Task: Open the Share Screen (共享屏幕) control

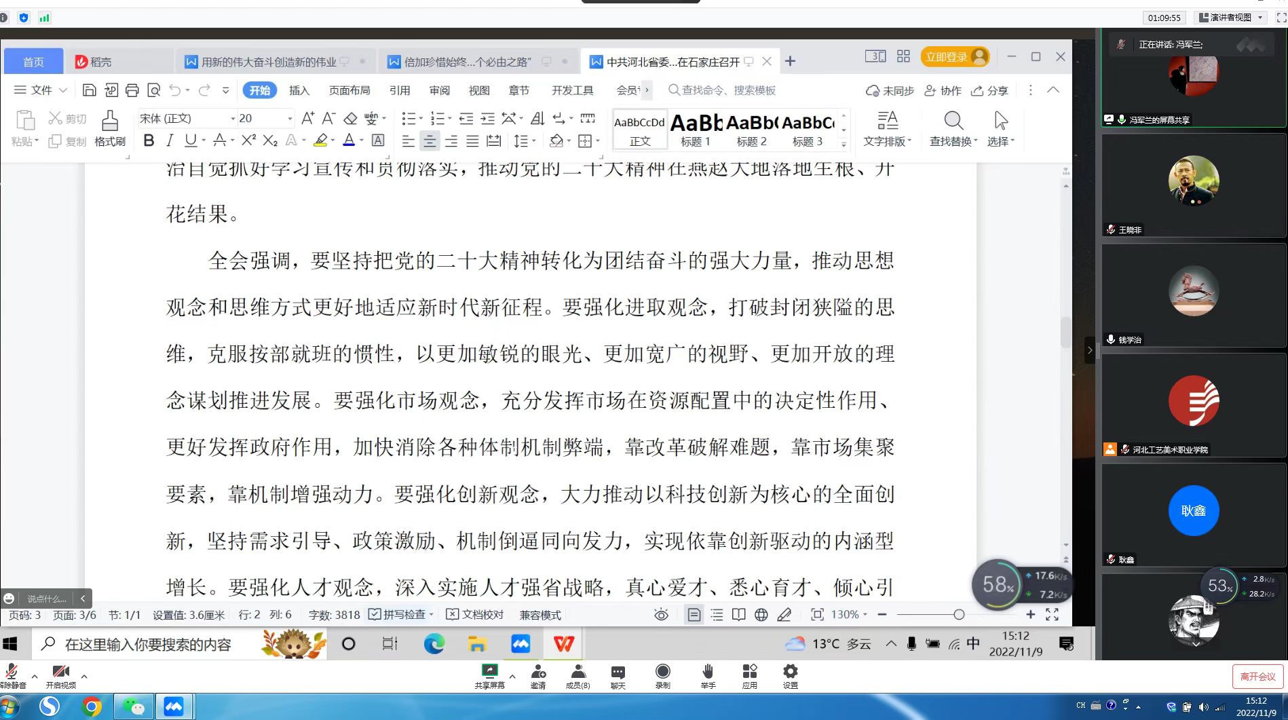Action: [x=489, y=676]
